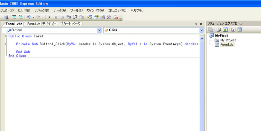Open the Error List toolbar icon

(116, 17)
